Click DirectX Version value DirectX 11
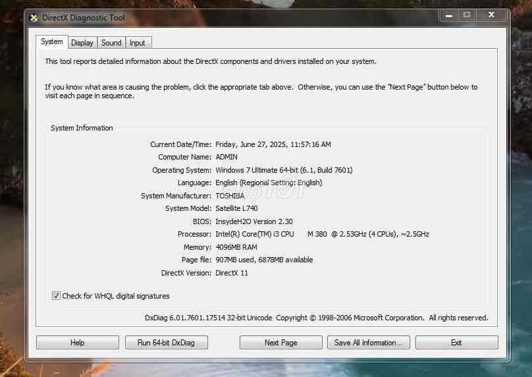 (x=231, y=273)
